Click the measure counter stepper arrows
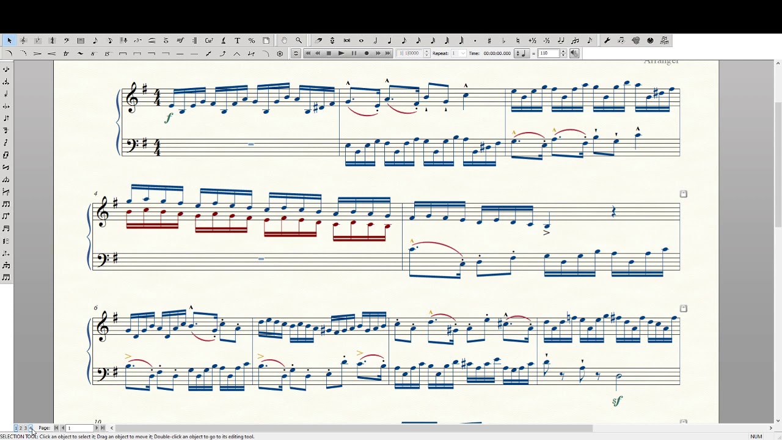This screenshot has width=782, height=440. (426, 53)
